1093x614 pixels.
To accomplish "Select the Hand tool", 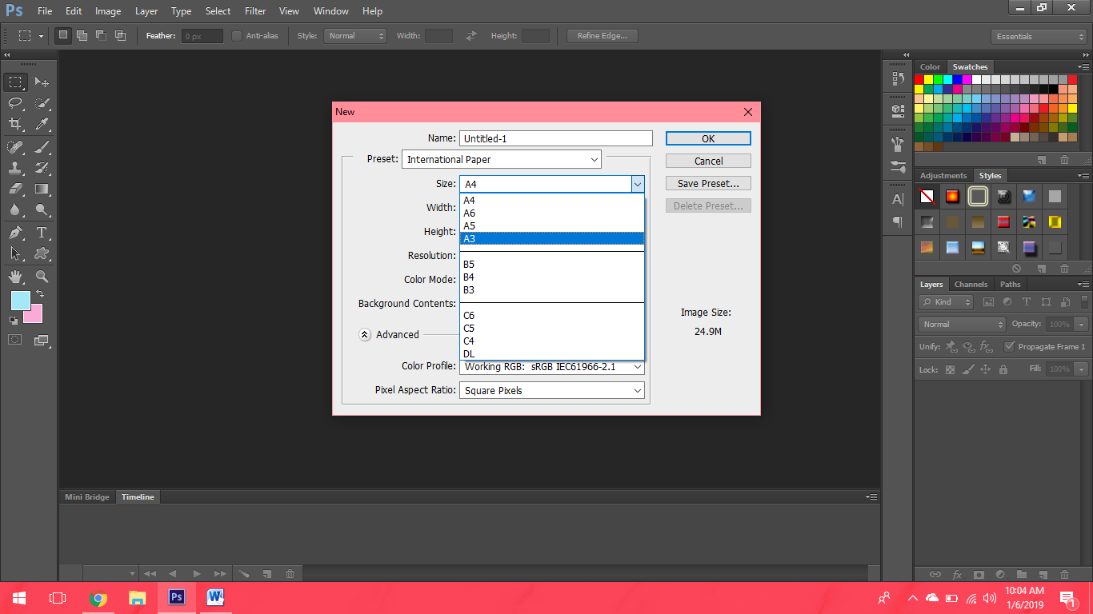I will coord(15,277).
